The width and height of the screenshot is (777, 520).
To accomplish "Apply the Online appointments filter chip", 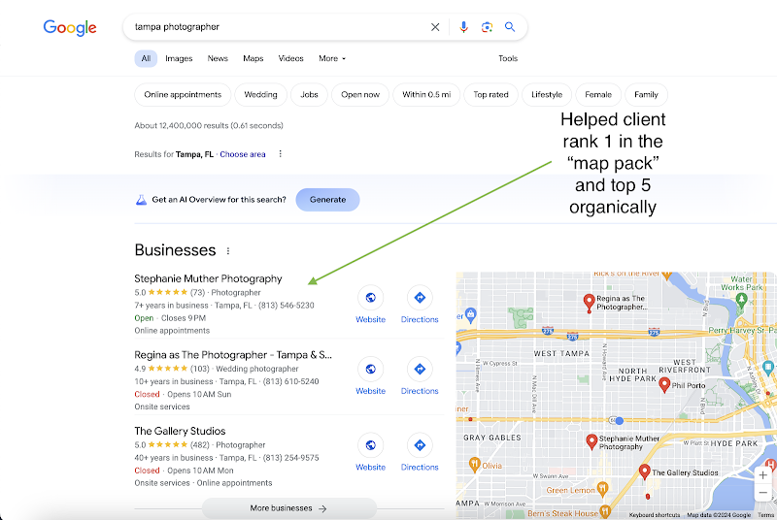I will [x=183, y=94].
